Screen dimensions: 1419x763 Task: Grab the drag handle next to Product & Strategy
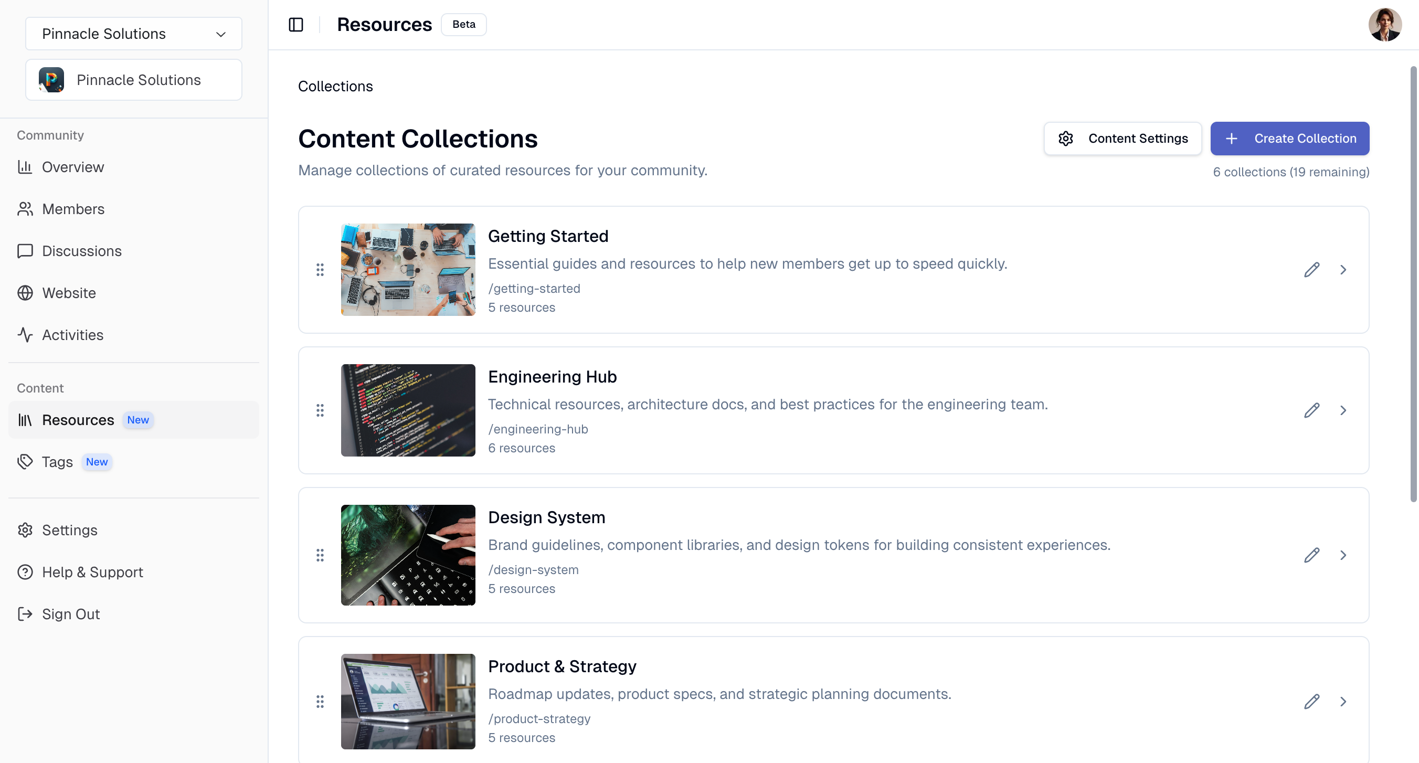coord(321,701)
